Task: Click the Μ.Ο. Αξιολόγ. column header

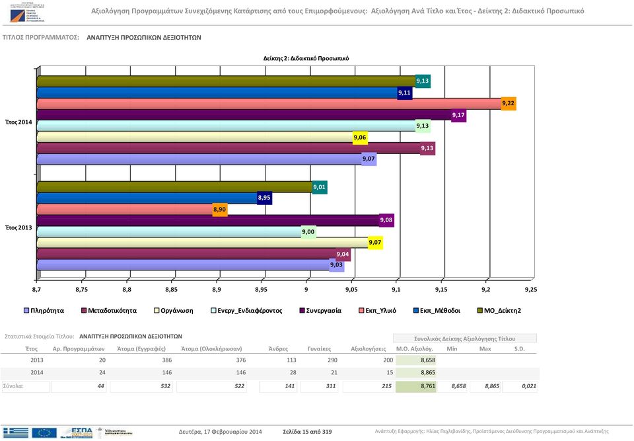Action: pyautogui.click(x=415, y=348)
